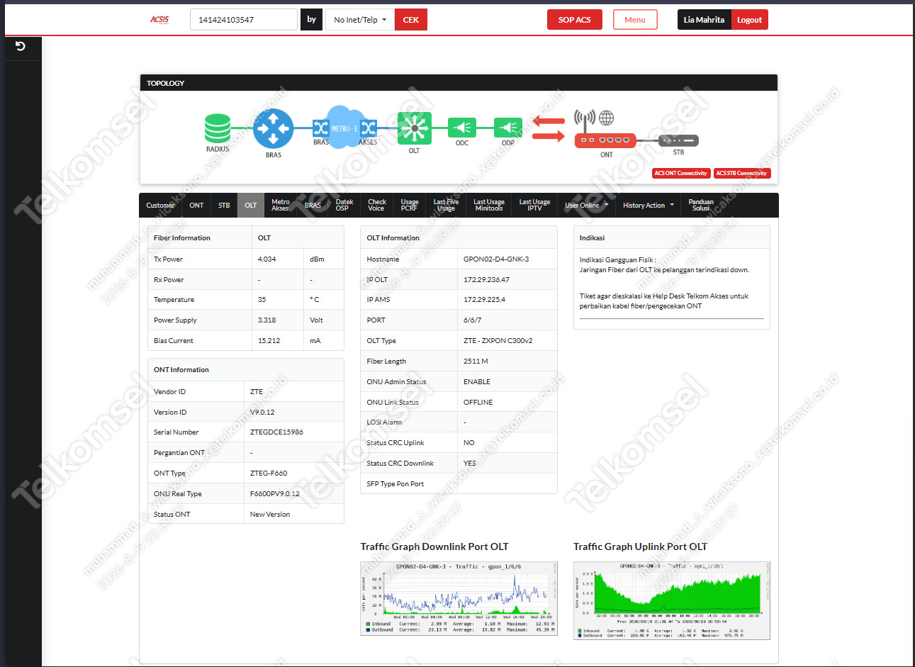Click OLT Type value ZTE - ZXPON C300v2

point(498,341)
